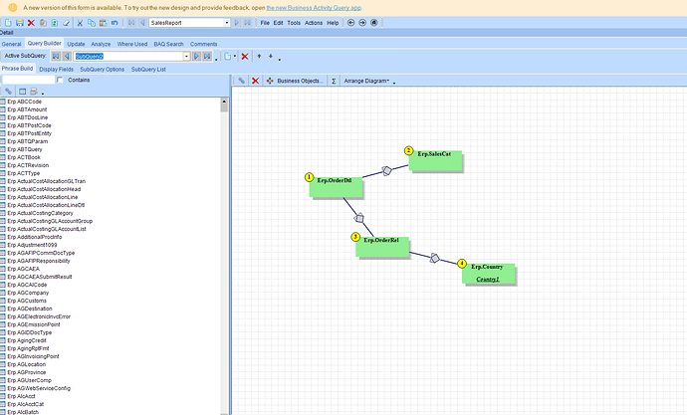
Task: Switch to the Comments tab
Action: click(x=203, y=44)
